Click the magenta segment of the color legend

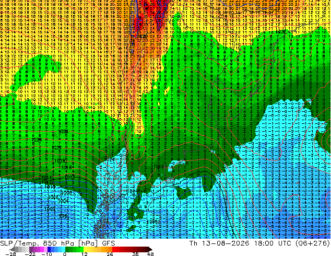click(42, 249)
